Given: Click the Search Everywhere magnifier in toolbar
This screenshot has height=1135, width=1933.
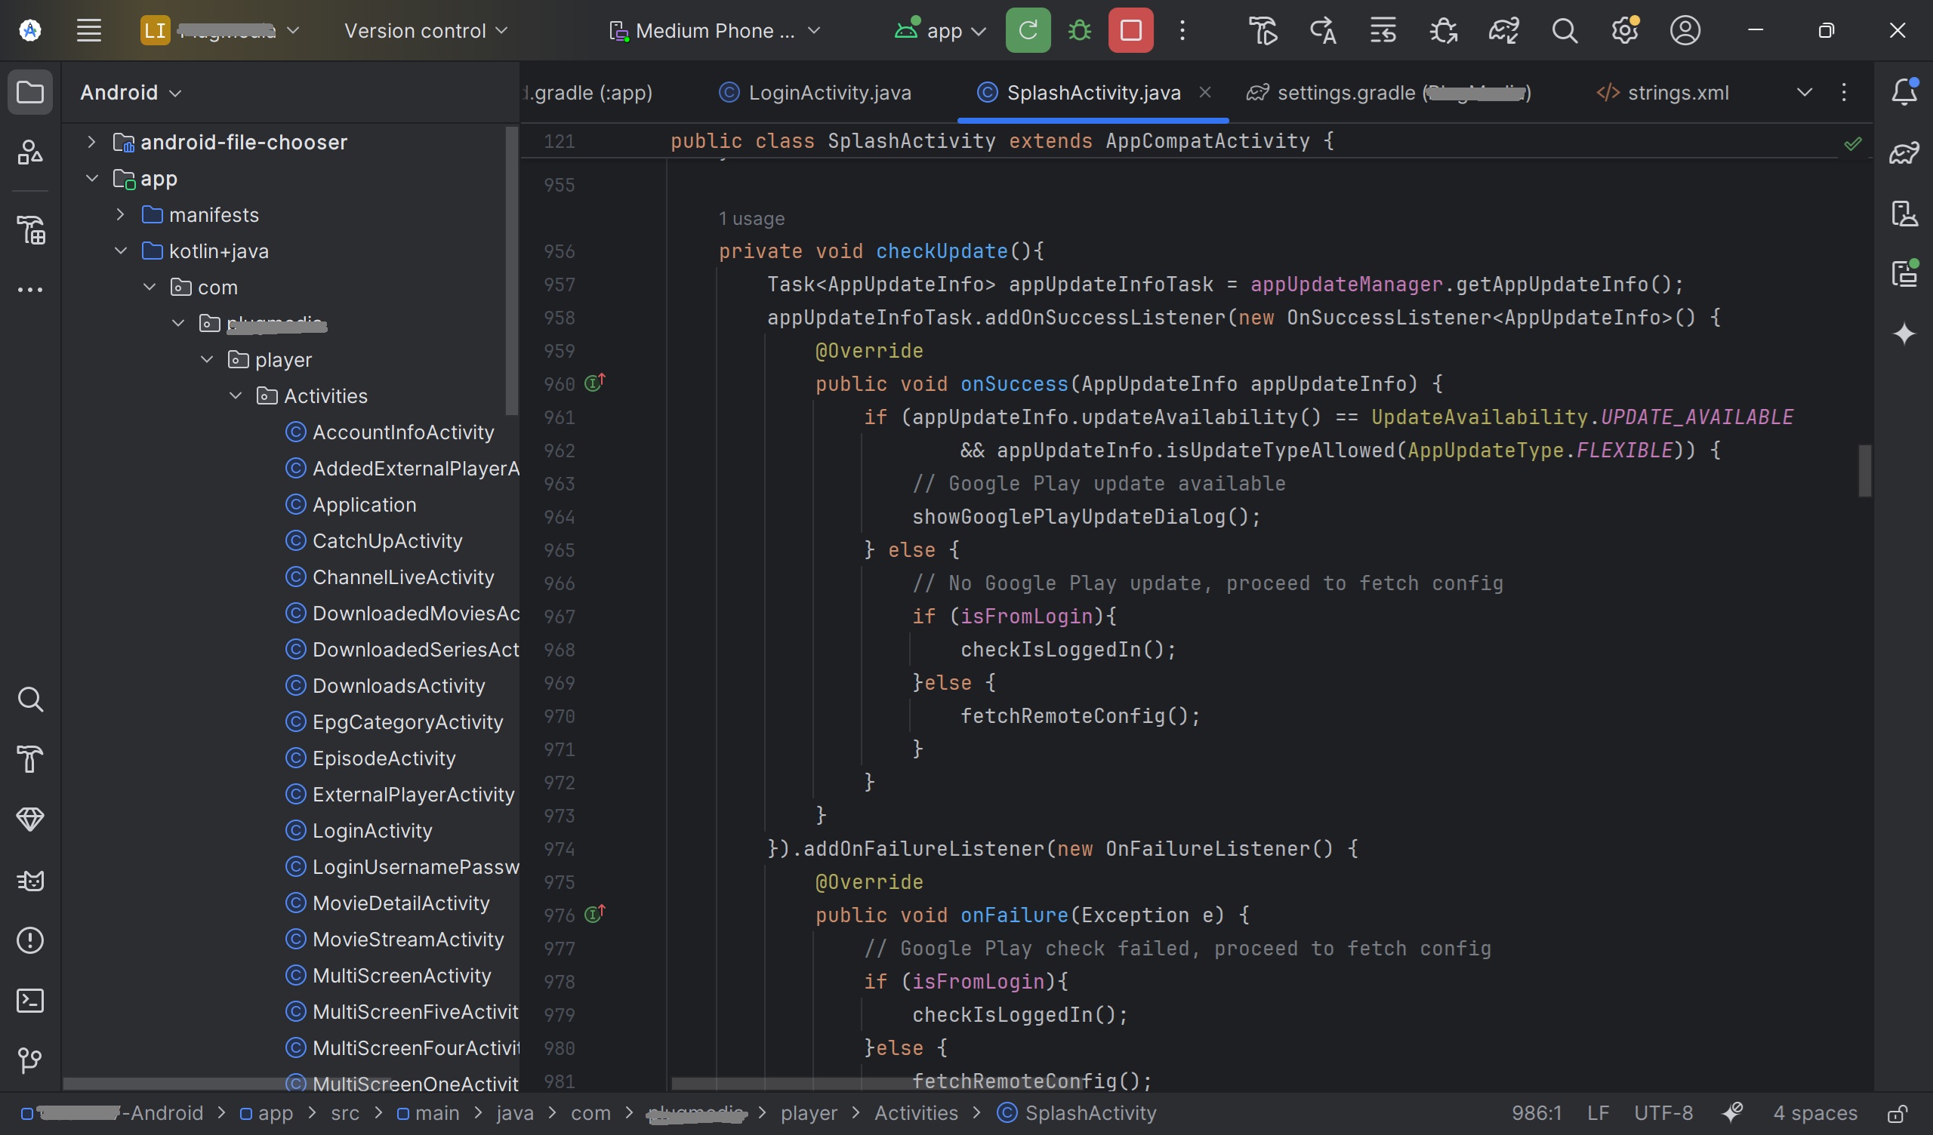Looking at the screenshot, I should point(1564,31).
